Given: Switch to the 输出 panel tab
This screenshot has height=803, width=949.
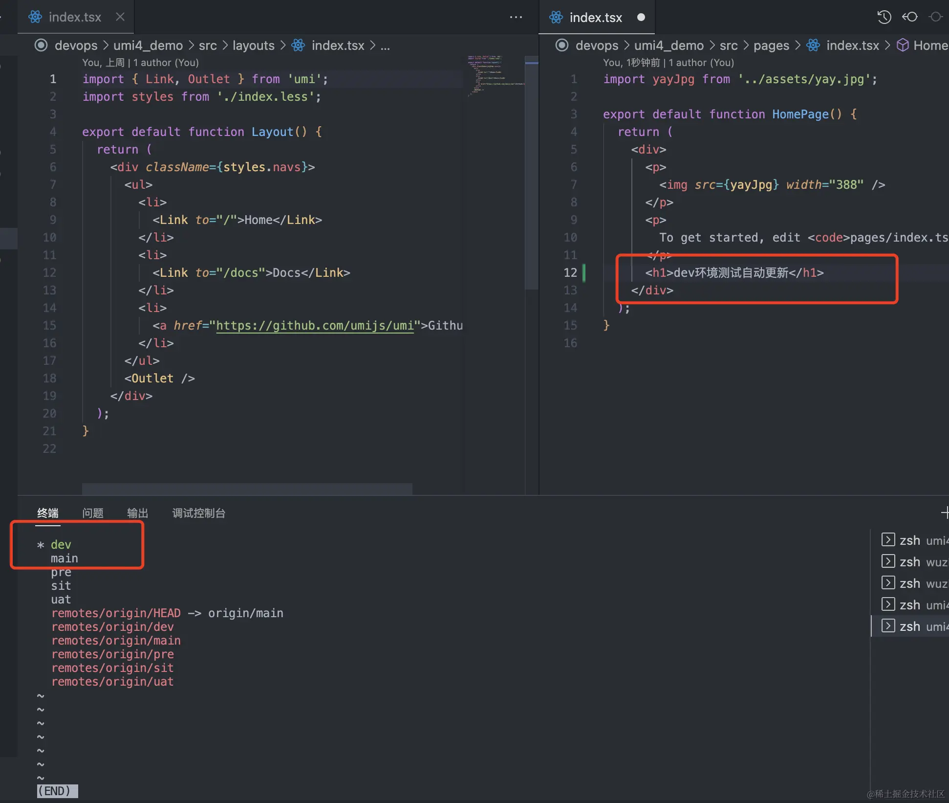Looking at the screenshot, I should [x=137, y=513].
